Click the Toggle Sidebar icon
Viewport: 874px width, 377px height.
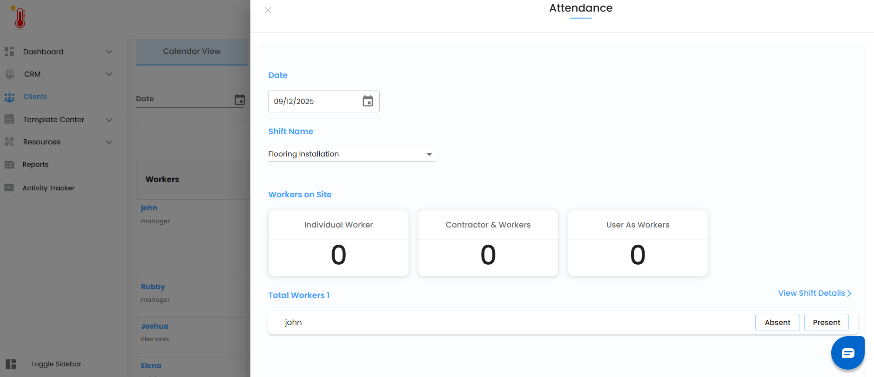pos(11,364)
